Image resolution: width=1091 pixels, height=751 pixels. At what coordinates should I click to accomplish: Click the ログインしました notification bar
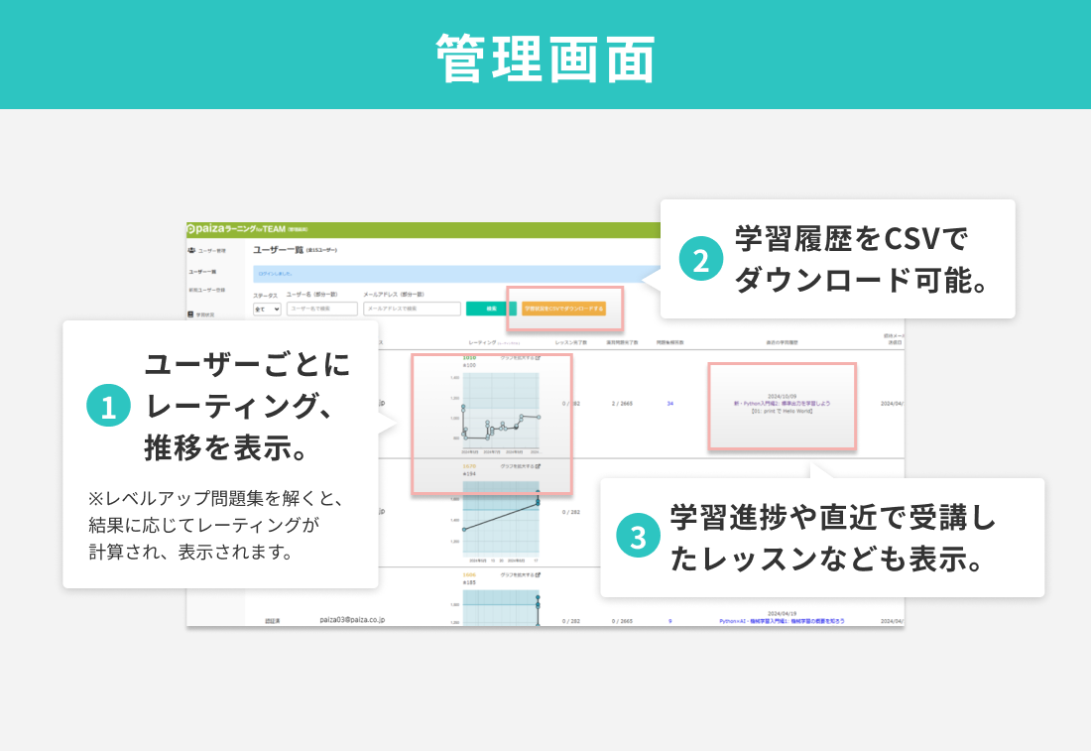[x=456, y=274]
